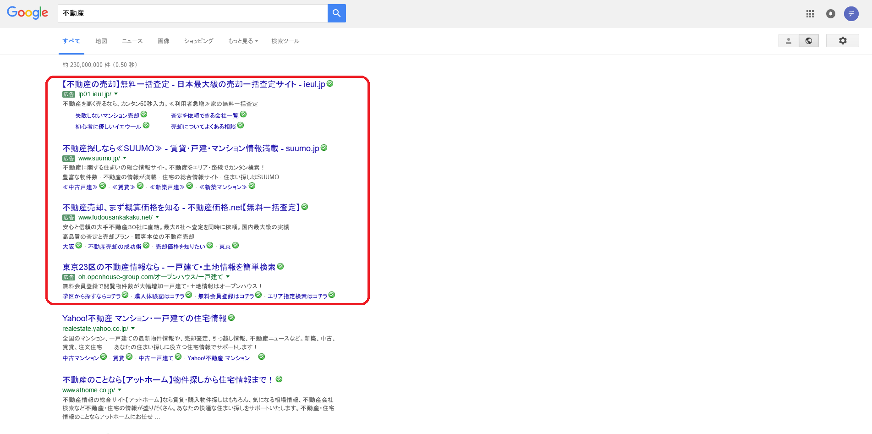Open the 不動産価格.net ad title link
This screenshot has width=872, height=434.
tap(181, 208)
